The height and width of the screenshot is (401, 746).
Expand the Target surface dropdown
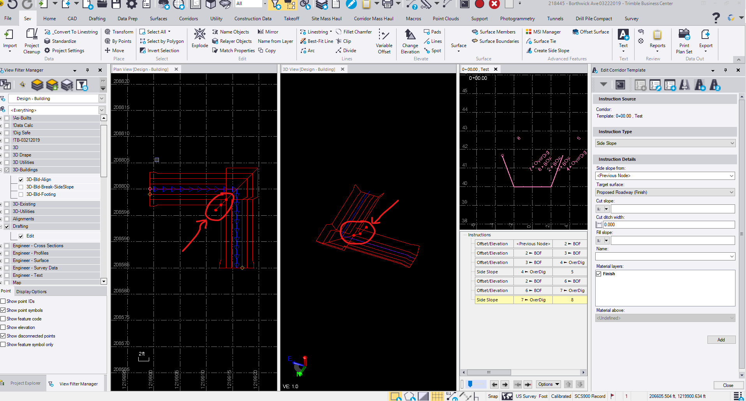pos(665,192)
